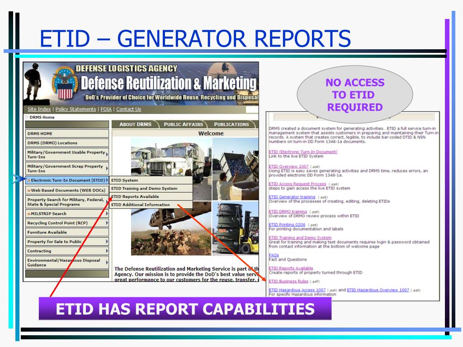Expand arrow beside Property for Sale to Public
The height and width of the screenshot is (347, 463).
107,241
